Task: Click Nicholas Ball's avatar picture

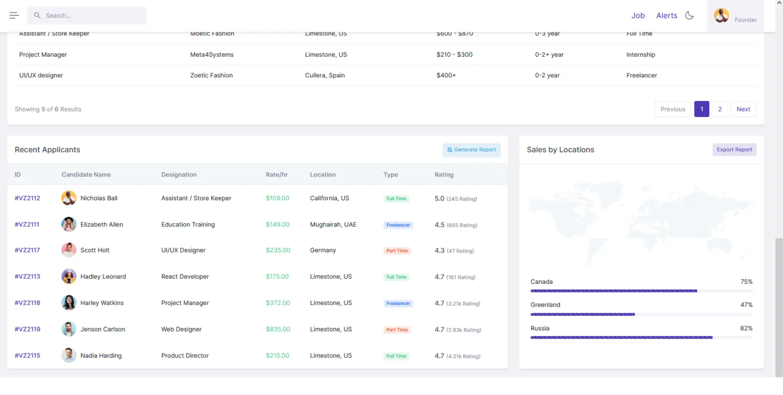Action: pyautogui.click(x=69, y=198)
